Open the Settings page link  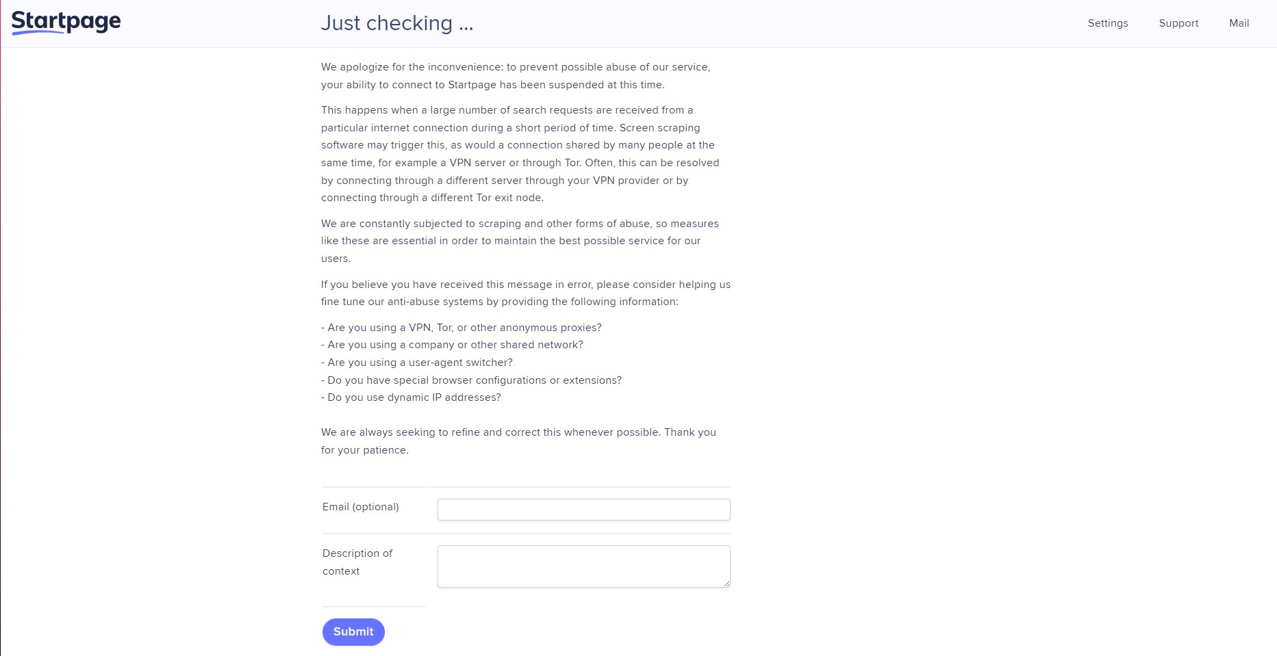pyautogui.click(x=1107, y=23)
